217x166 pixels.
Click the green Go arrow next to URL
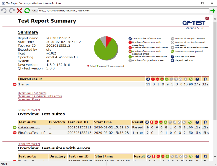pyautogui.click(x=213, y=11)
